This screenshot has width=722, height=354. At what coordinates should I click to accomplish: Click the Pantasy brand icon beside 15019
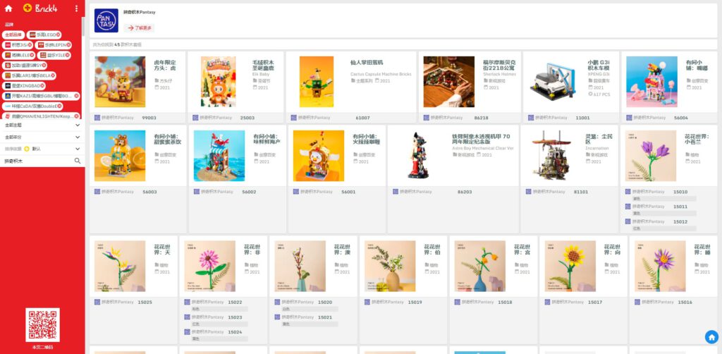tap(367, 302)
